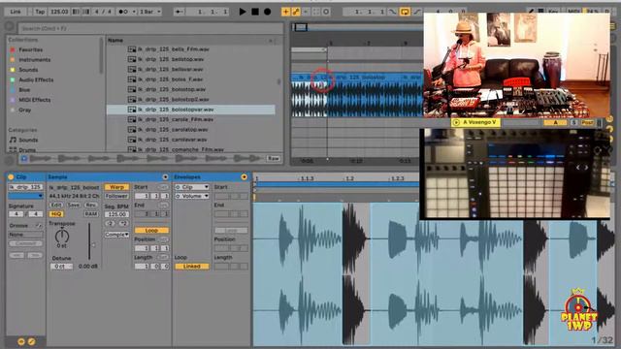
Task: Toggle Automation Arm button
Action: (295, 12)
